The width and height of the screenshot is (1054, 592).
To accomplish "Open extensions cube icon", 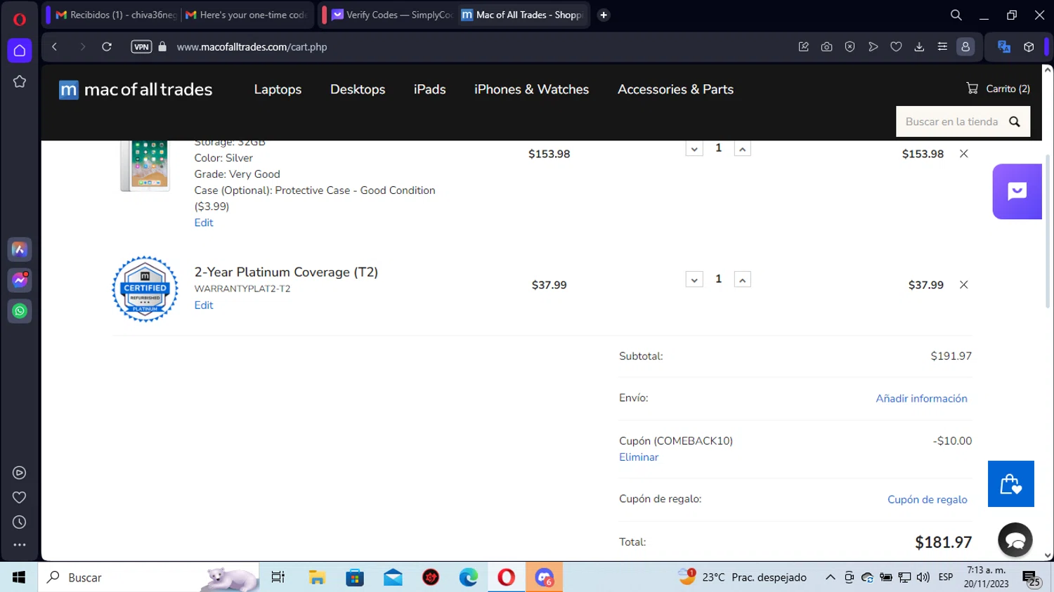I will tap(1029, 47).
